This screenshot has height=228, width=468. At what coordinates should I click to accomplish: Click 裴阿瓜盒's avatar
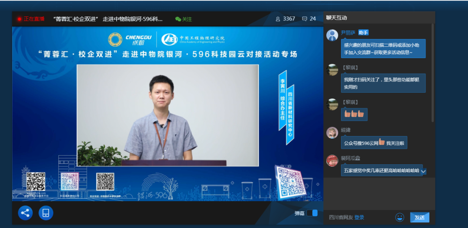[332, 161]
